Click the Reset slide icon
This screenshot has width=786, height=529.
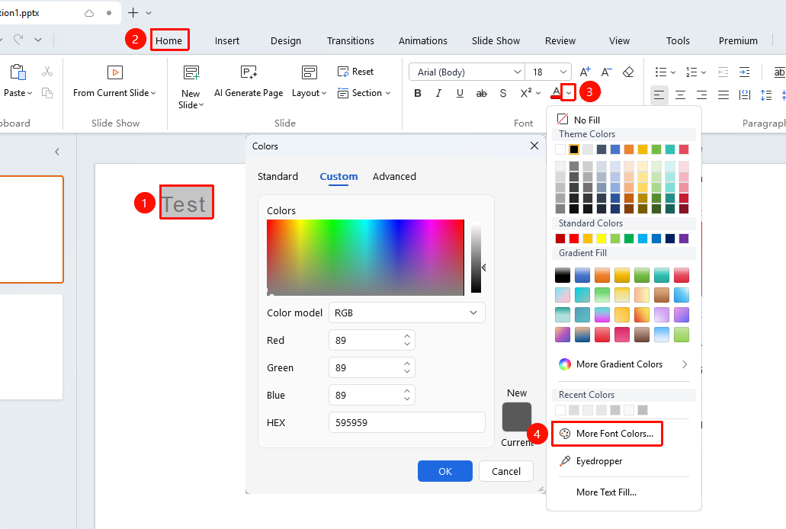tap(343, 72)
